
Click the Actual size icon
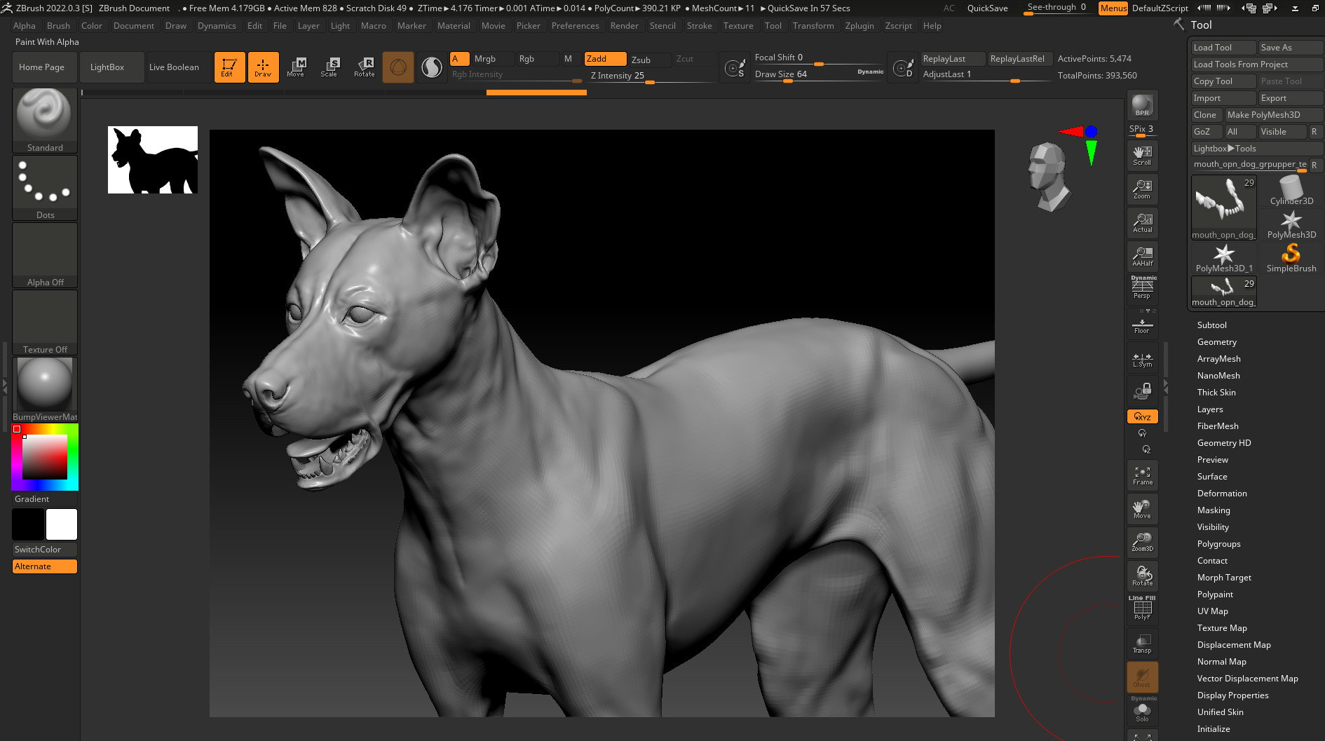click(1142, 223)
